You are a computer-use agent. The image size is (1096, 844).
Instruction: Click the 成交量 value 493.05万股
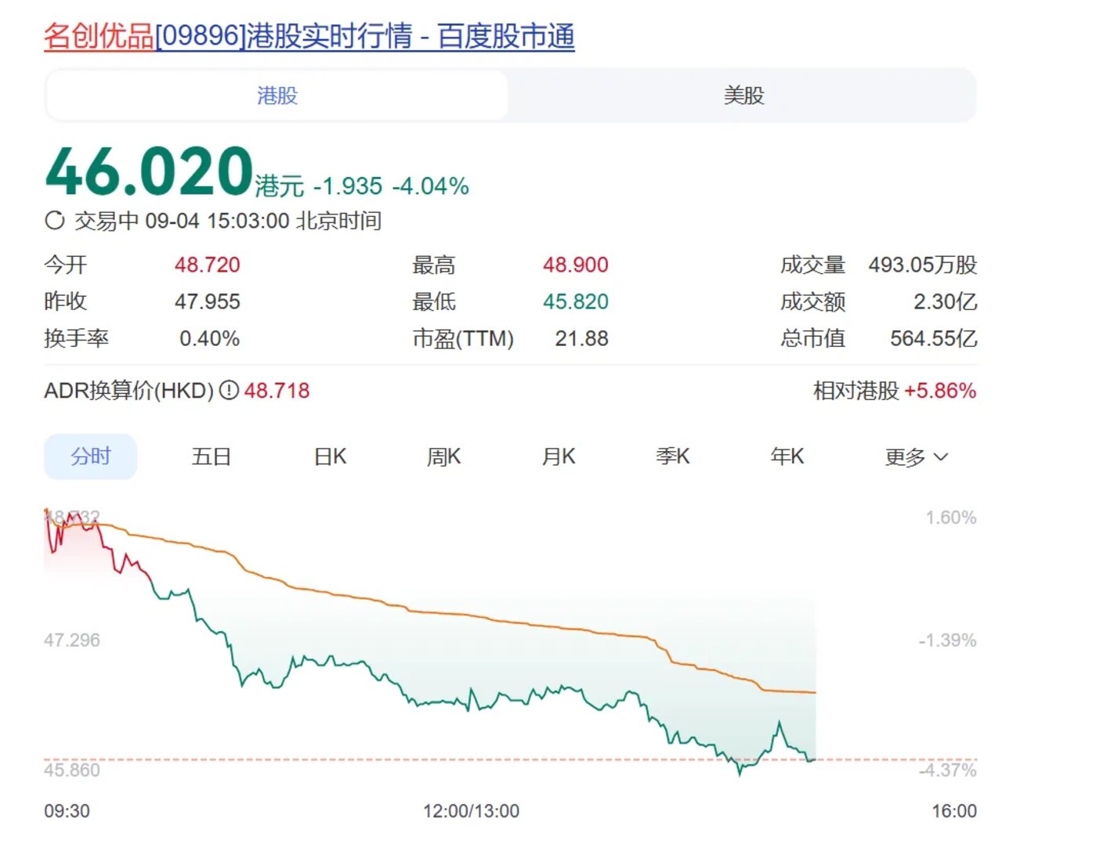[923, 265]
